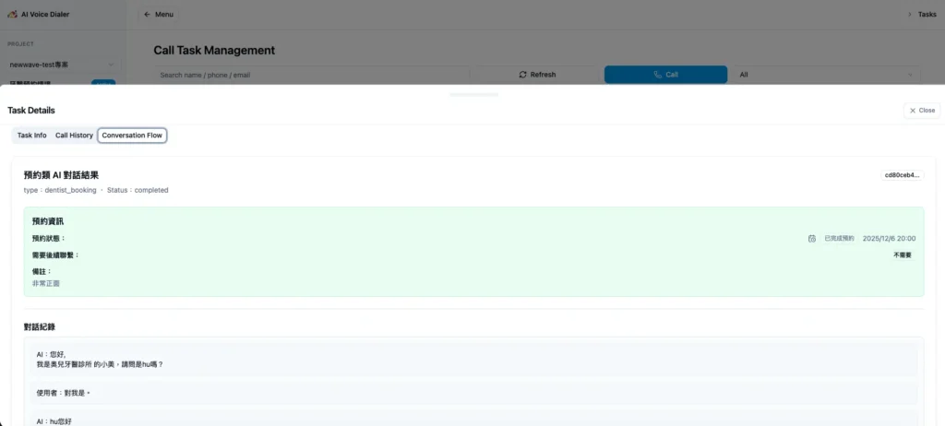The width and height of the screenshot is (945, 426).
Task: Switch to the Task Info tab
Action: [x=31, y=136]
